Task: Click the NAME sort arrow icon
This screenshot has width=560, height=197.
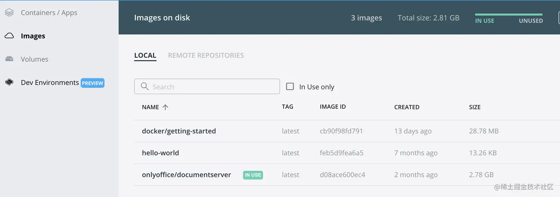Action: (x=165, y=107)
